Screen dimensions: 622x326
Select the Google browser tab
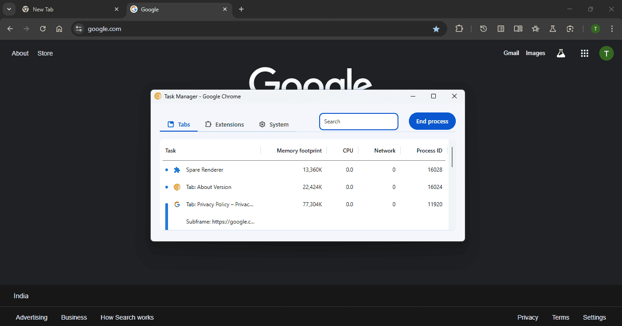(178, 10)
